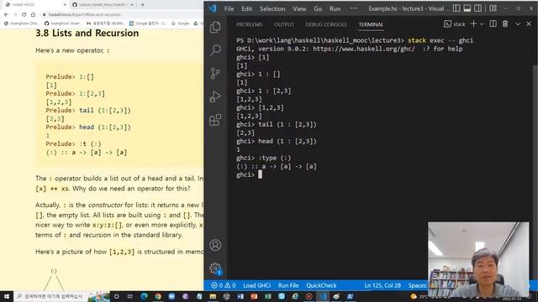
Task: Open the Search view in VS Code
Action: (x=215, y=50)
